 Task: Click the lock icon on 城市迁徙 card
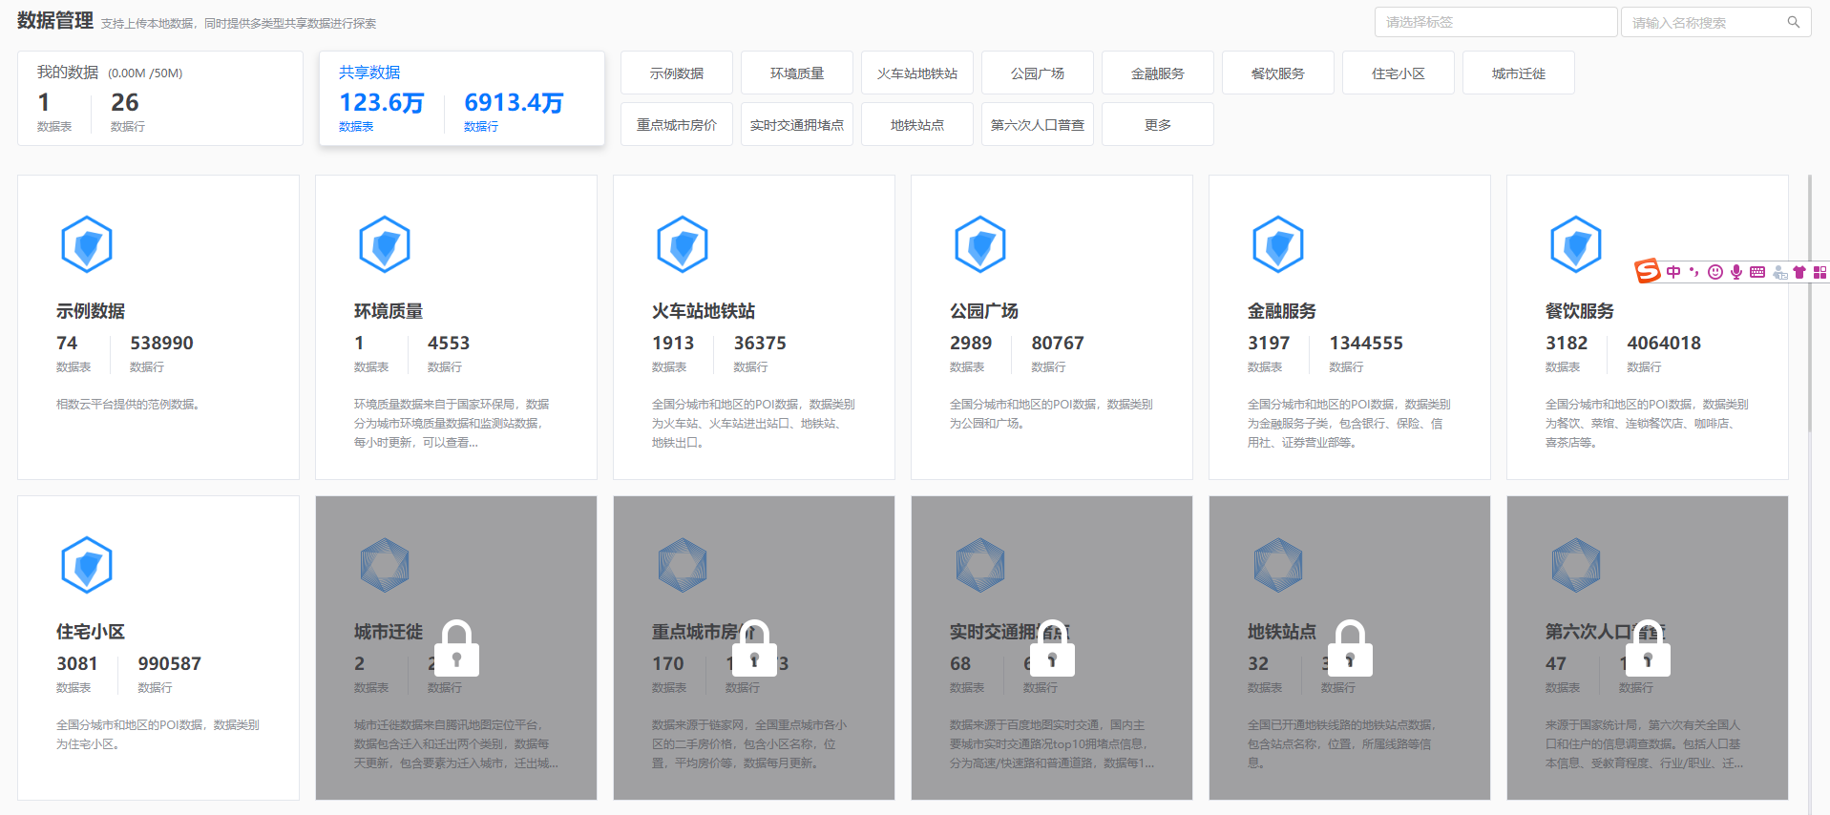click(456, 648)
